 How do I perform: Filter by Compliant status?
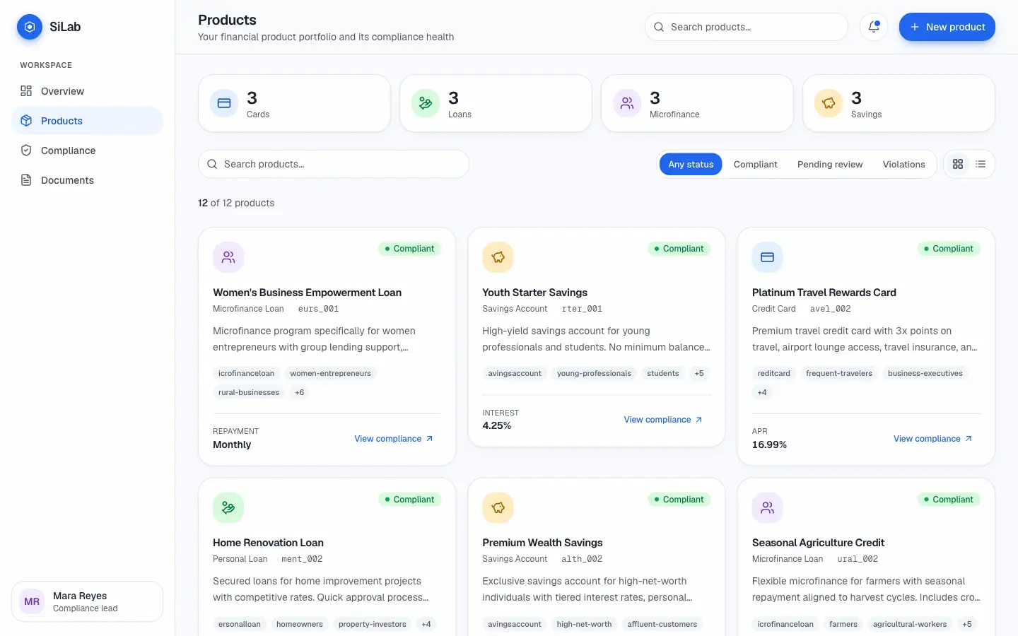click(x=755, y=164)
